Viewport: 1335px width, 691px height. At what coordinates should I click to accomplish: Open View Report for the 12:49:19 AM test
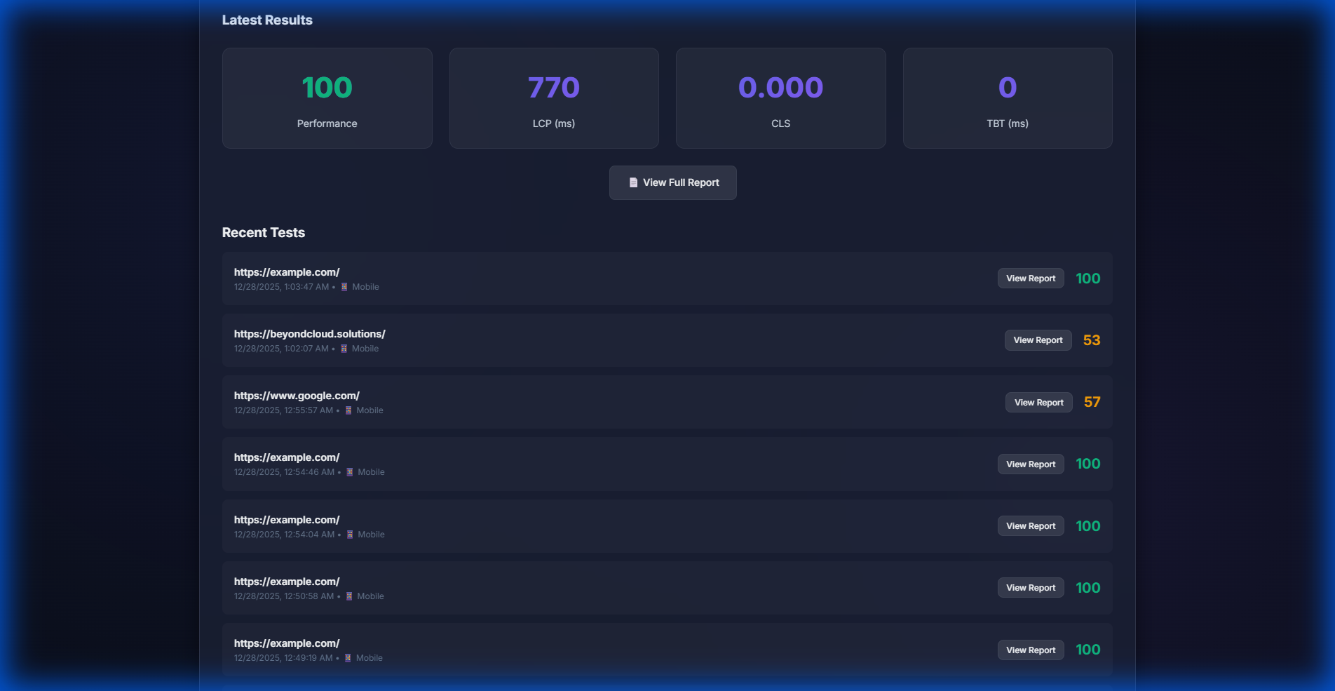coord(1031,650)
